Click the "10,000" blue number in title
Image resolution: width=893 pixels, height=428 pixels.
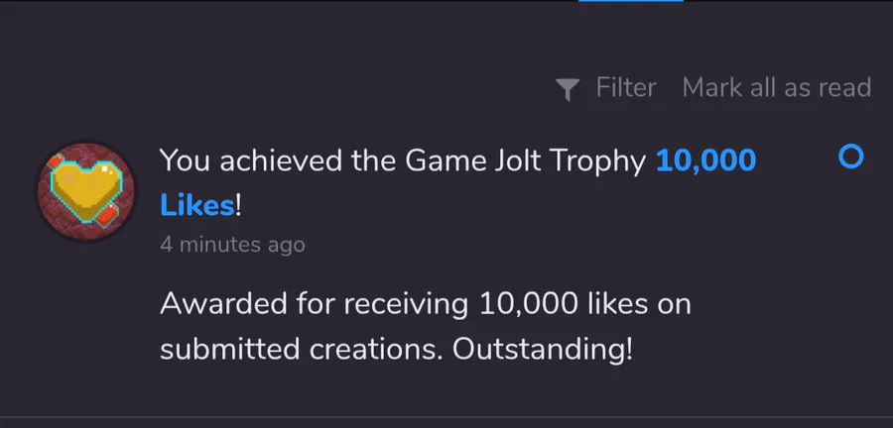tap(705, 160)
